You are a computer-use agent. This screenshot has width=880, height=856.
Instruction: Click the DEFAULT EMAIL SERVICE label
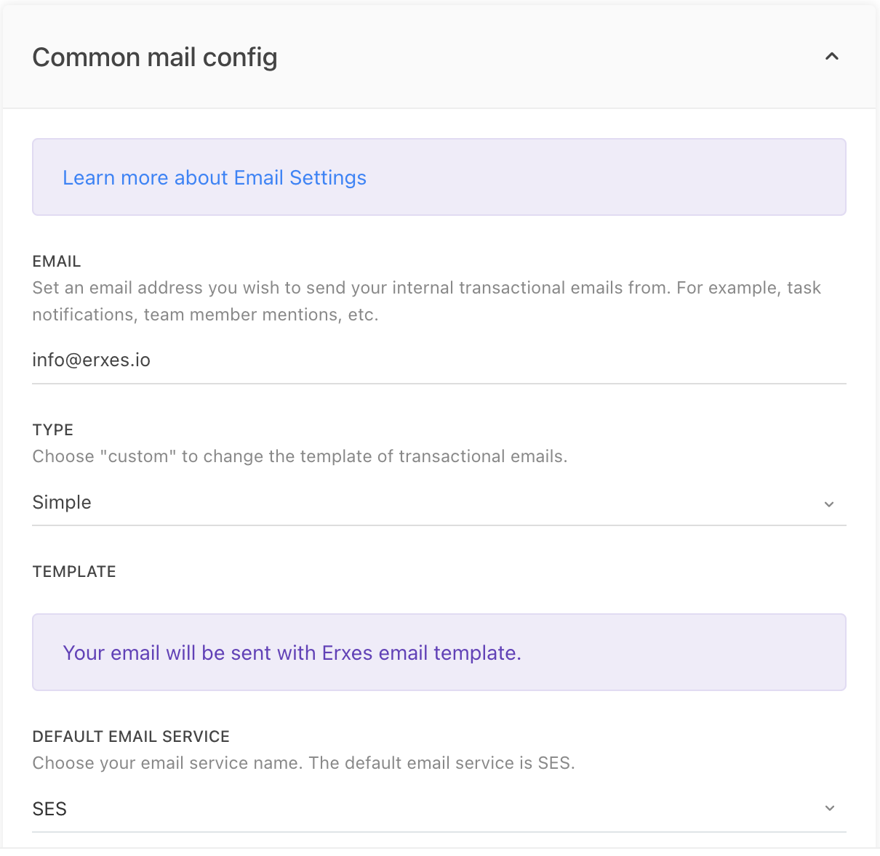point(131,737)
